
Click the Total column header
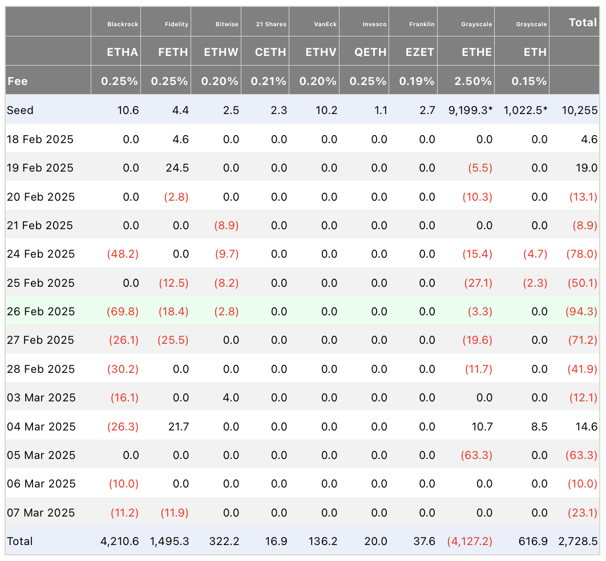(583, 22)
